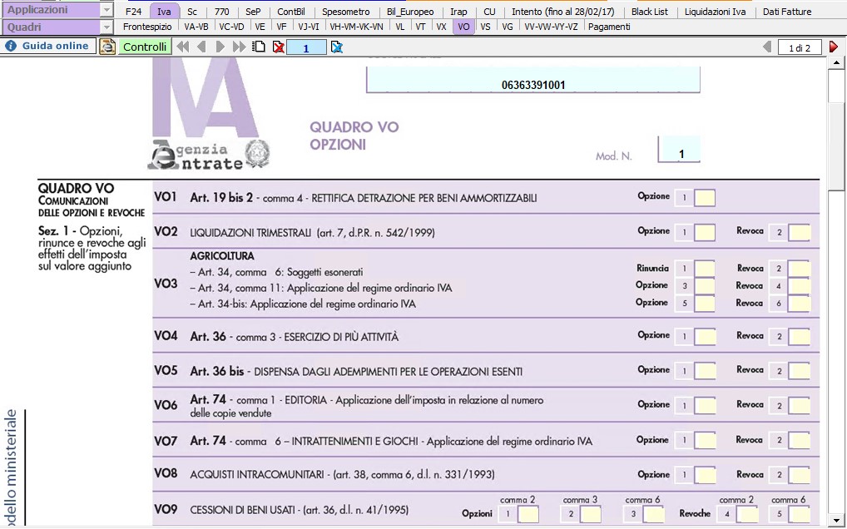Switch to the F24 application tab
847x529 pixels.
(133, 12)
